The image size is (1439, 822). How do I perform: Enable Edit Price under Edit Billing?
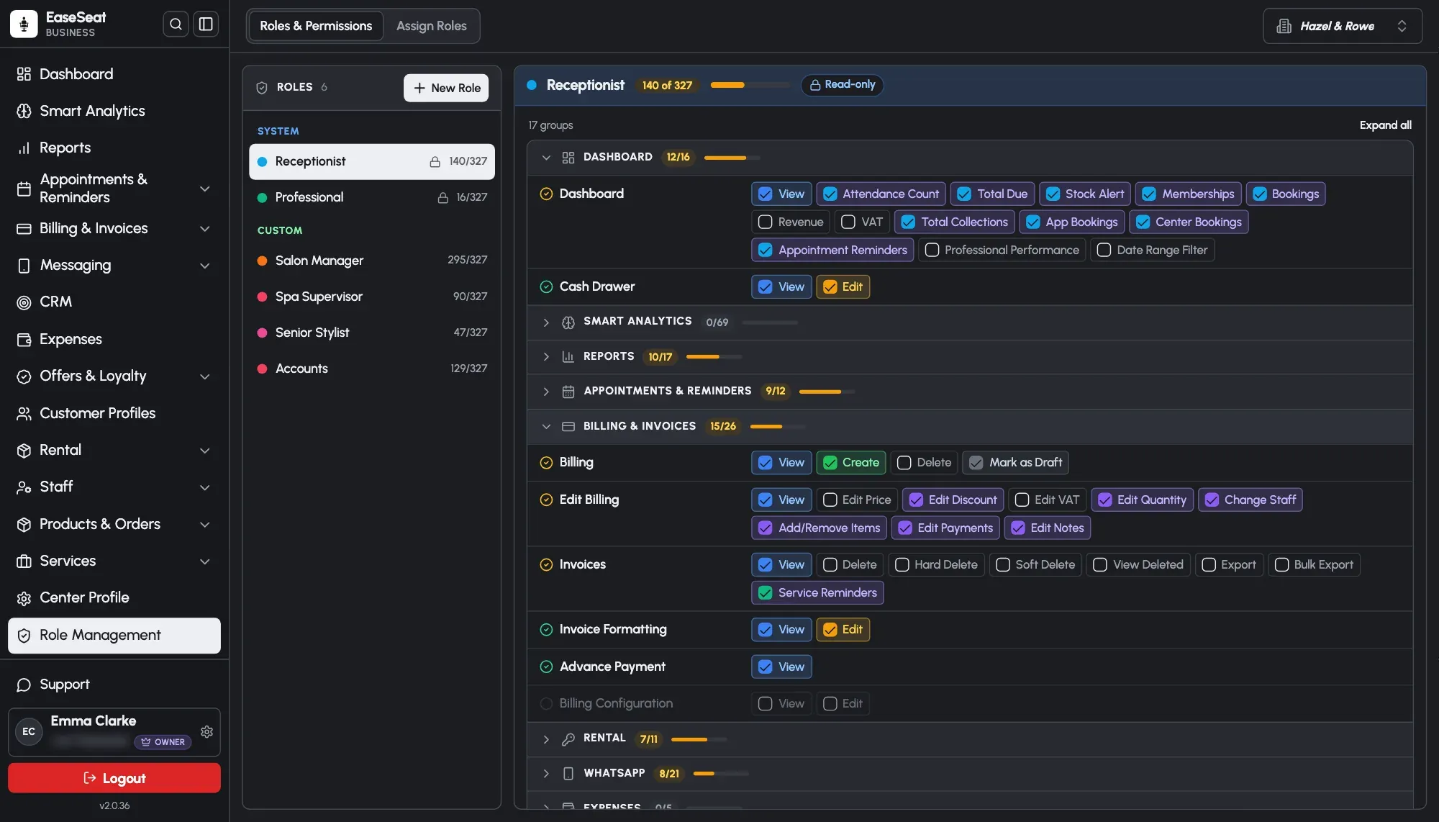tap(830, 500)
